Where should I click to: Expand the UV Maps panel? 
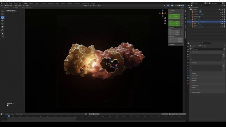194,73
